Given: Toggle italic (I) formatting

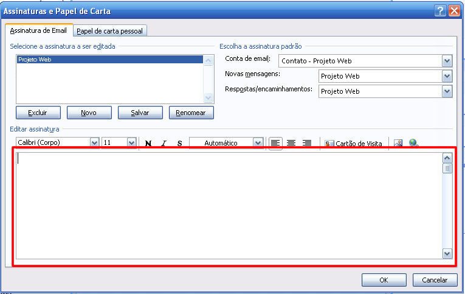Looking at the screenshot, I should click(164, 143).
